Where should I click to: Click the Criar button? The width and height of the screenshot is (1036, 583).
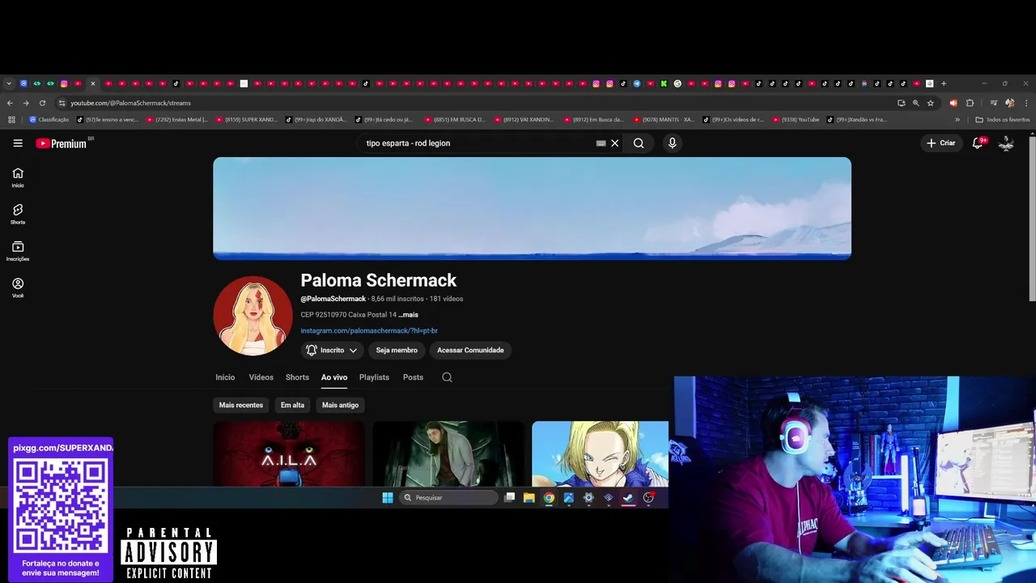pos(940,143)
